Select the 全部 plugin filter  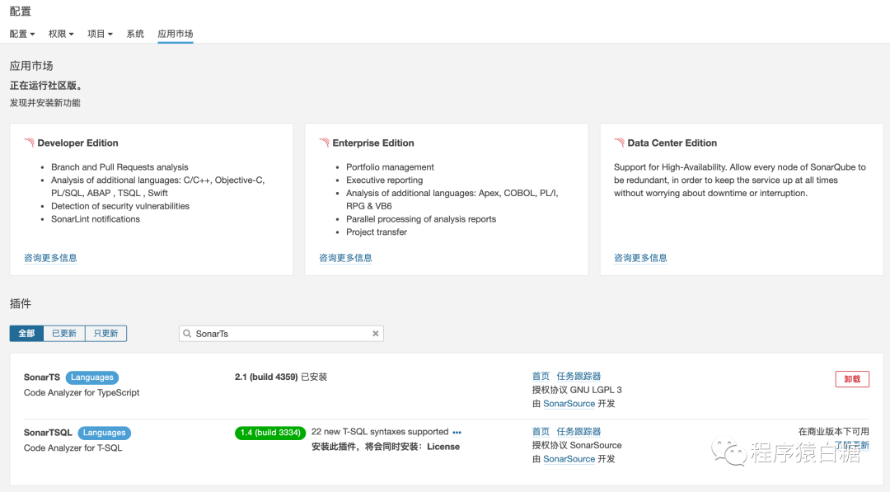click(26, 333)
